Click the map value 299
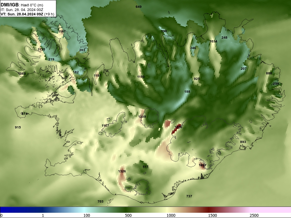The width and height of the screenshot is (291, 218). (276, 84)
